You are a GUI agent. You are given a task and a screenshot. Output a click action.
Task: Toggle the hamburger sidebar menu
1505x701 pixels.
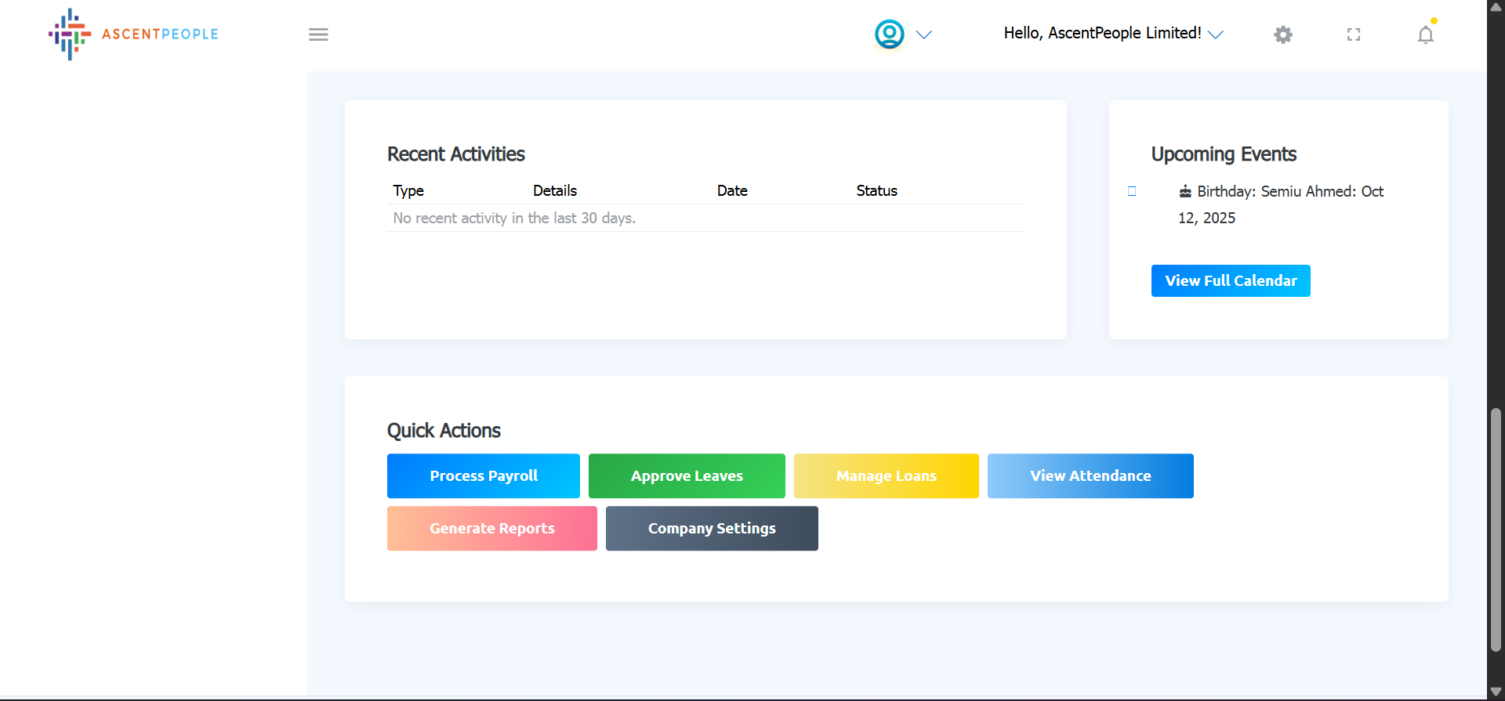click(x=318, y=34)
